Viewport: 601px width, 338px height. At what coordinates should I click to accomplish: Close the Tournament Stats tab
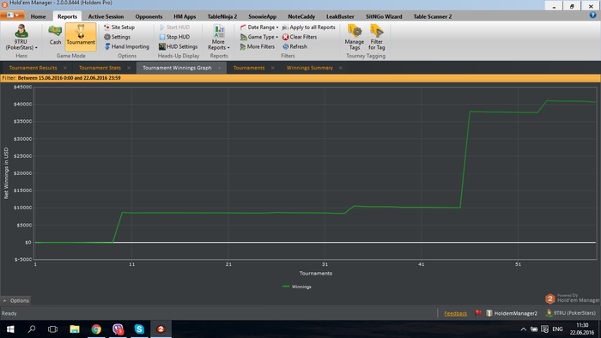129,68
